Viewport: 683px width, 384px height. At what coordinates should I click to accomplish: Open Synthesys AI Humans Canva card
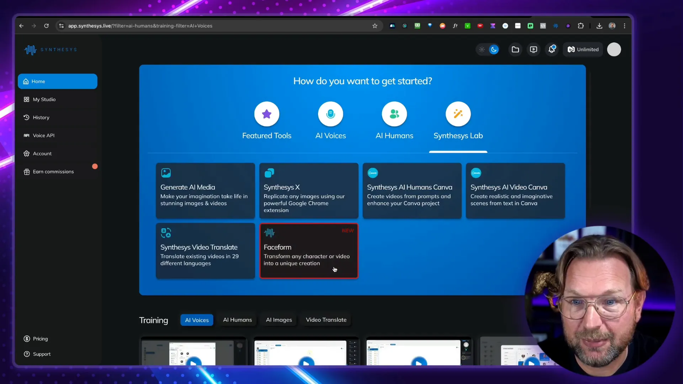[412, 191]
